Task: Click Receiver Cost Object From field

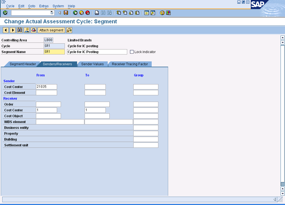Action: pyautogui.click(x=48, y=116)
